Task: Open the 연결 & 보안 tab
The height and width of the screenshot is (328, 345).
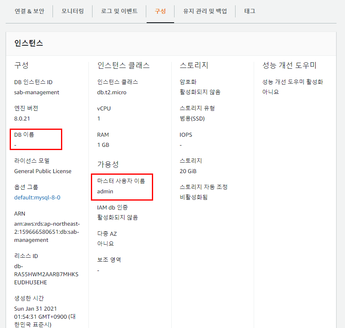Action: pos(29,11)
